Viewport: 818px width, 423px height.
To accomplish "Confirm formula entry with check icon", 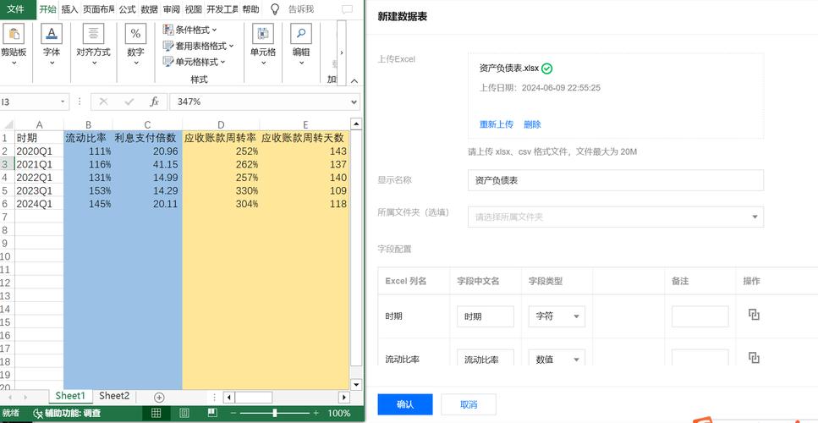I will pos(129,102).
